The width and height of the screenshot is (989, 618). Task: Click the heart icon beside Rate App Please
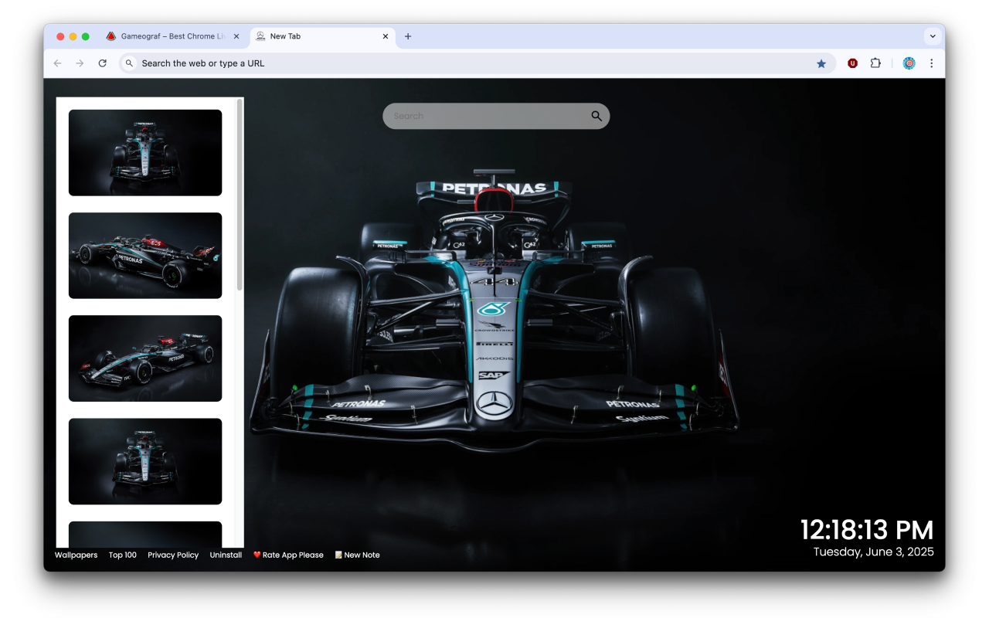(257, 555)
